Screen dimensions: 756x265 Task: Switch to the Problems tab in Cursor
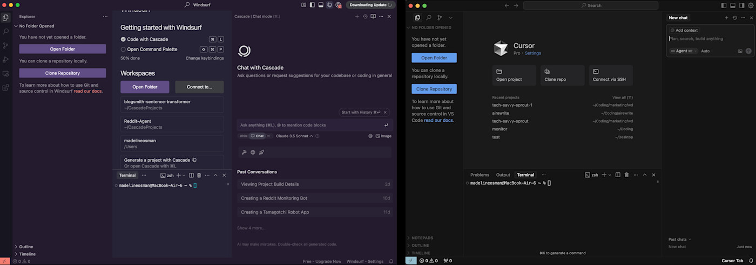480,175
